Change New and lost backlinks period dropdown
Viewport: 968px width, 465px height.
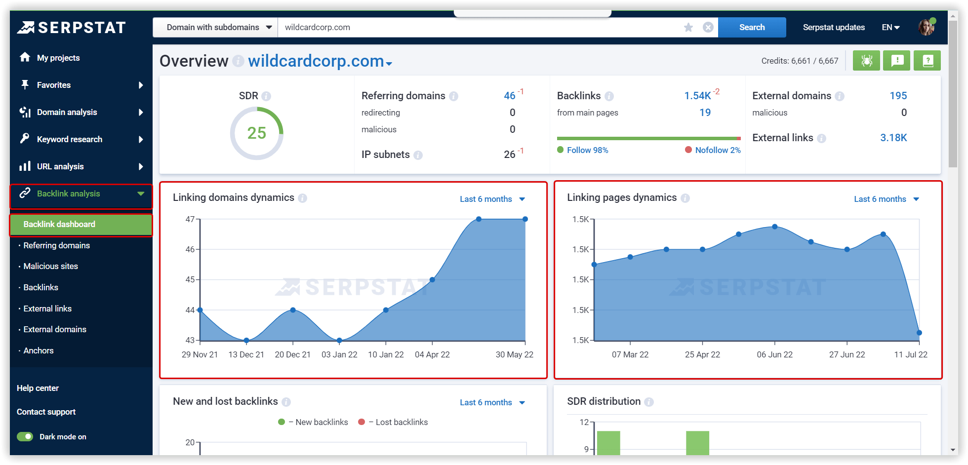(492, 402)
